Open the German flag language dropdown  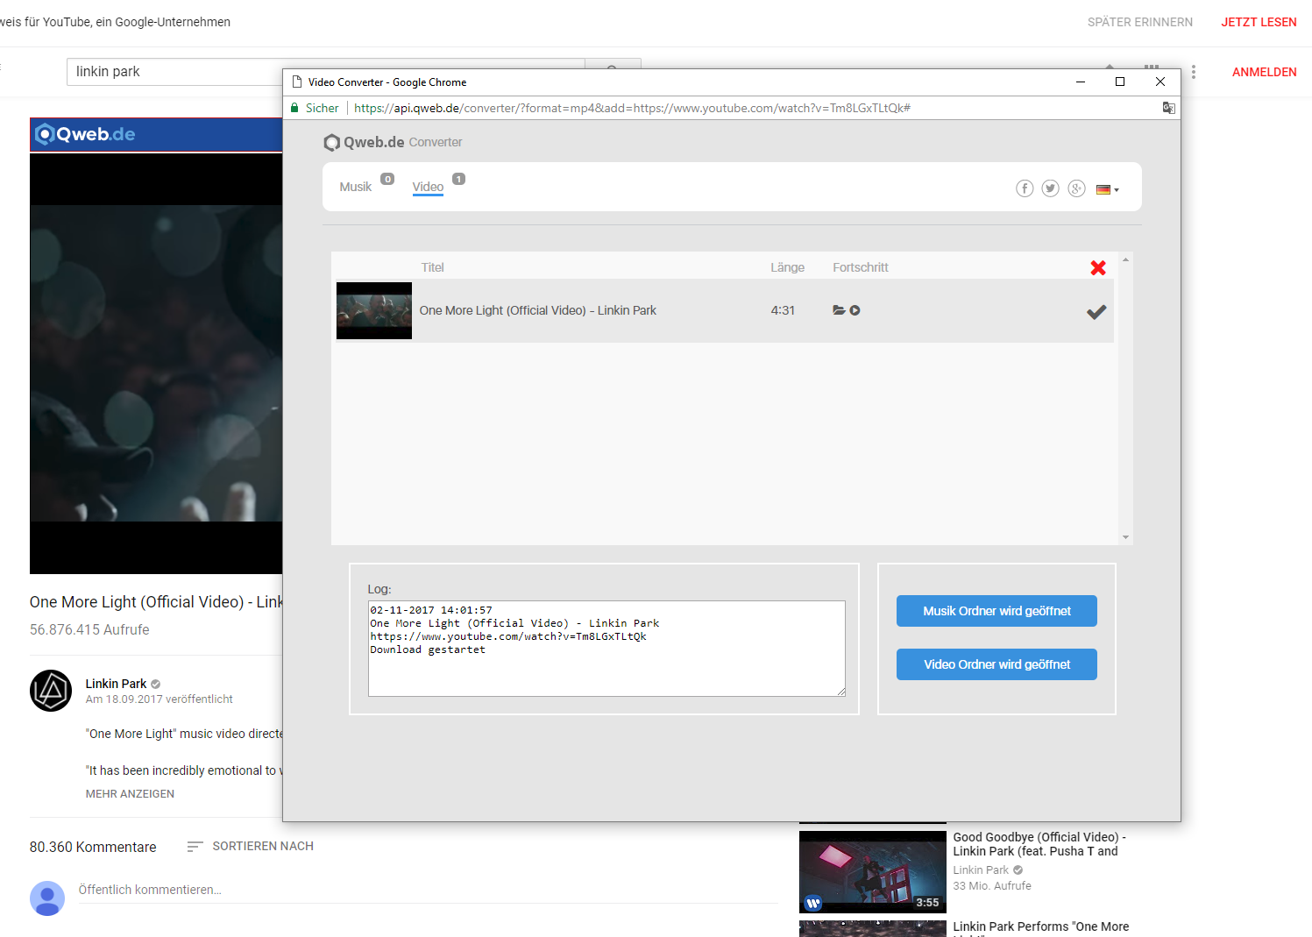click(1108, 189)
